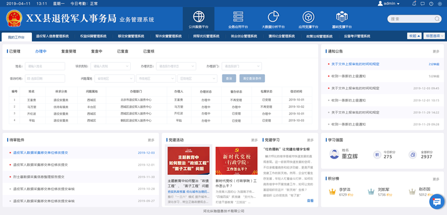
Task: Click 北京市退役军人服务中心 cell
Action: pyautogui.click(x=136, y=100)
